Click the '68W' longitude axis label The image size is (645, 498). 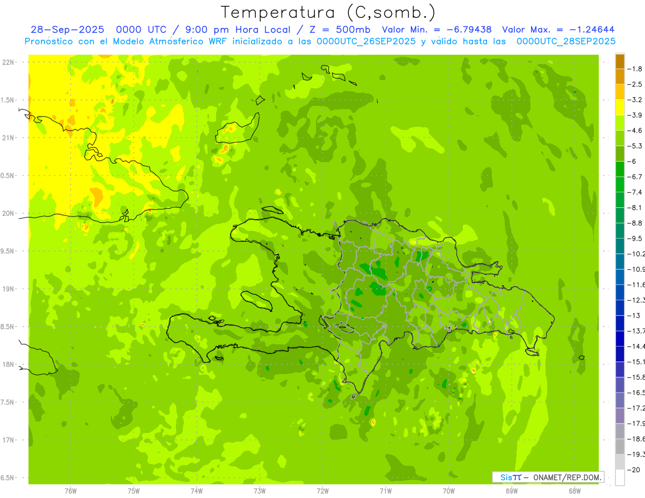click(x=575, y=492)
